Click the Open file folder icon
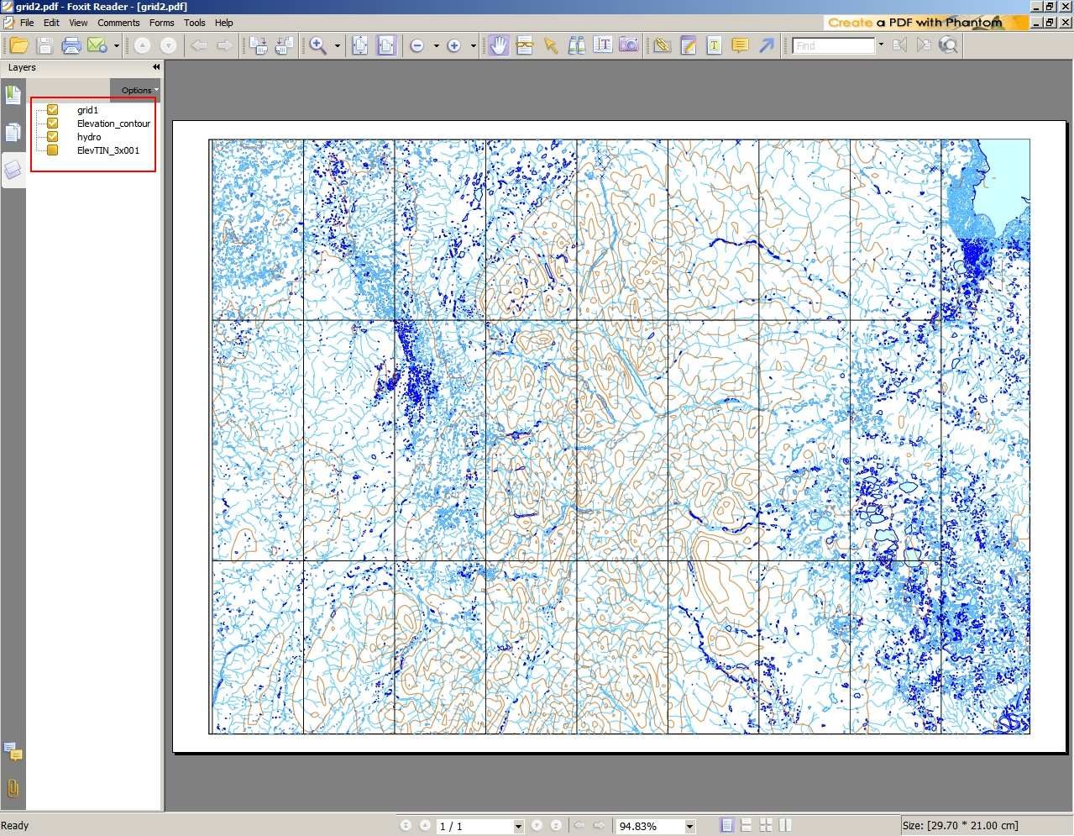 click(x=18, y=45)
